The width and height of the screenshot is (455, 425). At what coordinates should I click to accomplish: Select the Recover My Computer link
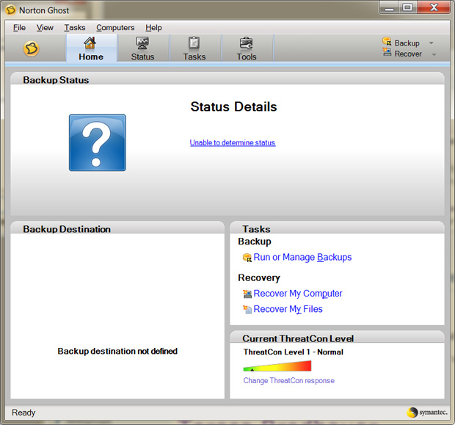tap(298, 294)
